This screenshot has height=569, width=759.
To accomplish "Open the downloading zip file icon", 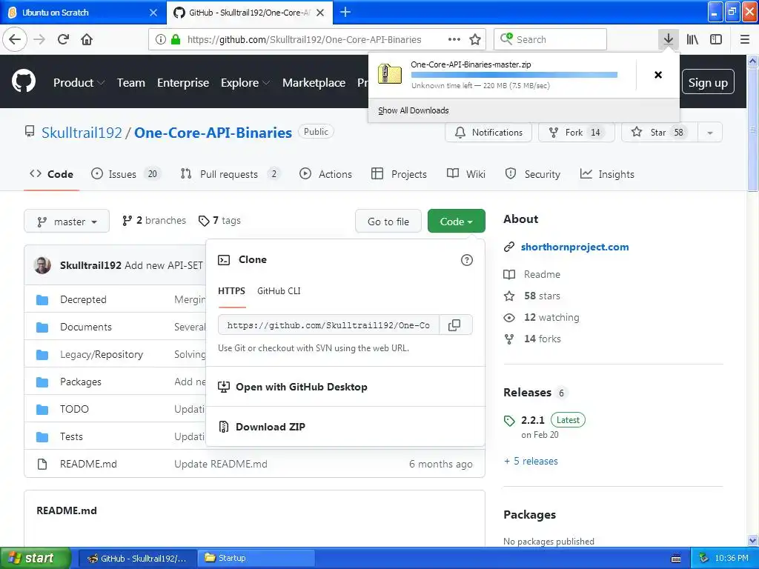I will tap(389, 74).
